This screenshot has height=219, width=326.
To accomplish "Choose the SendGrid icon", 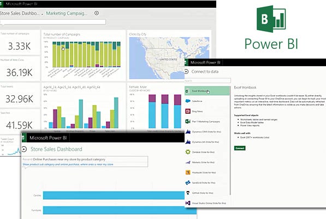I will (x=188, y=182).
